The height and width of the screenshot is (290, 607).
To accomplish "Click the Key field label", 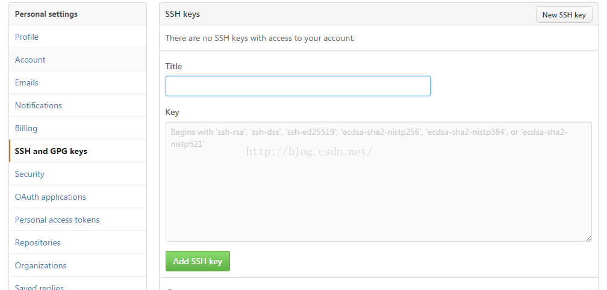I will pos(172,112).
